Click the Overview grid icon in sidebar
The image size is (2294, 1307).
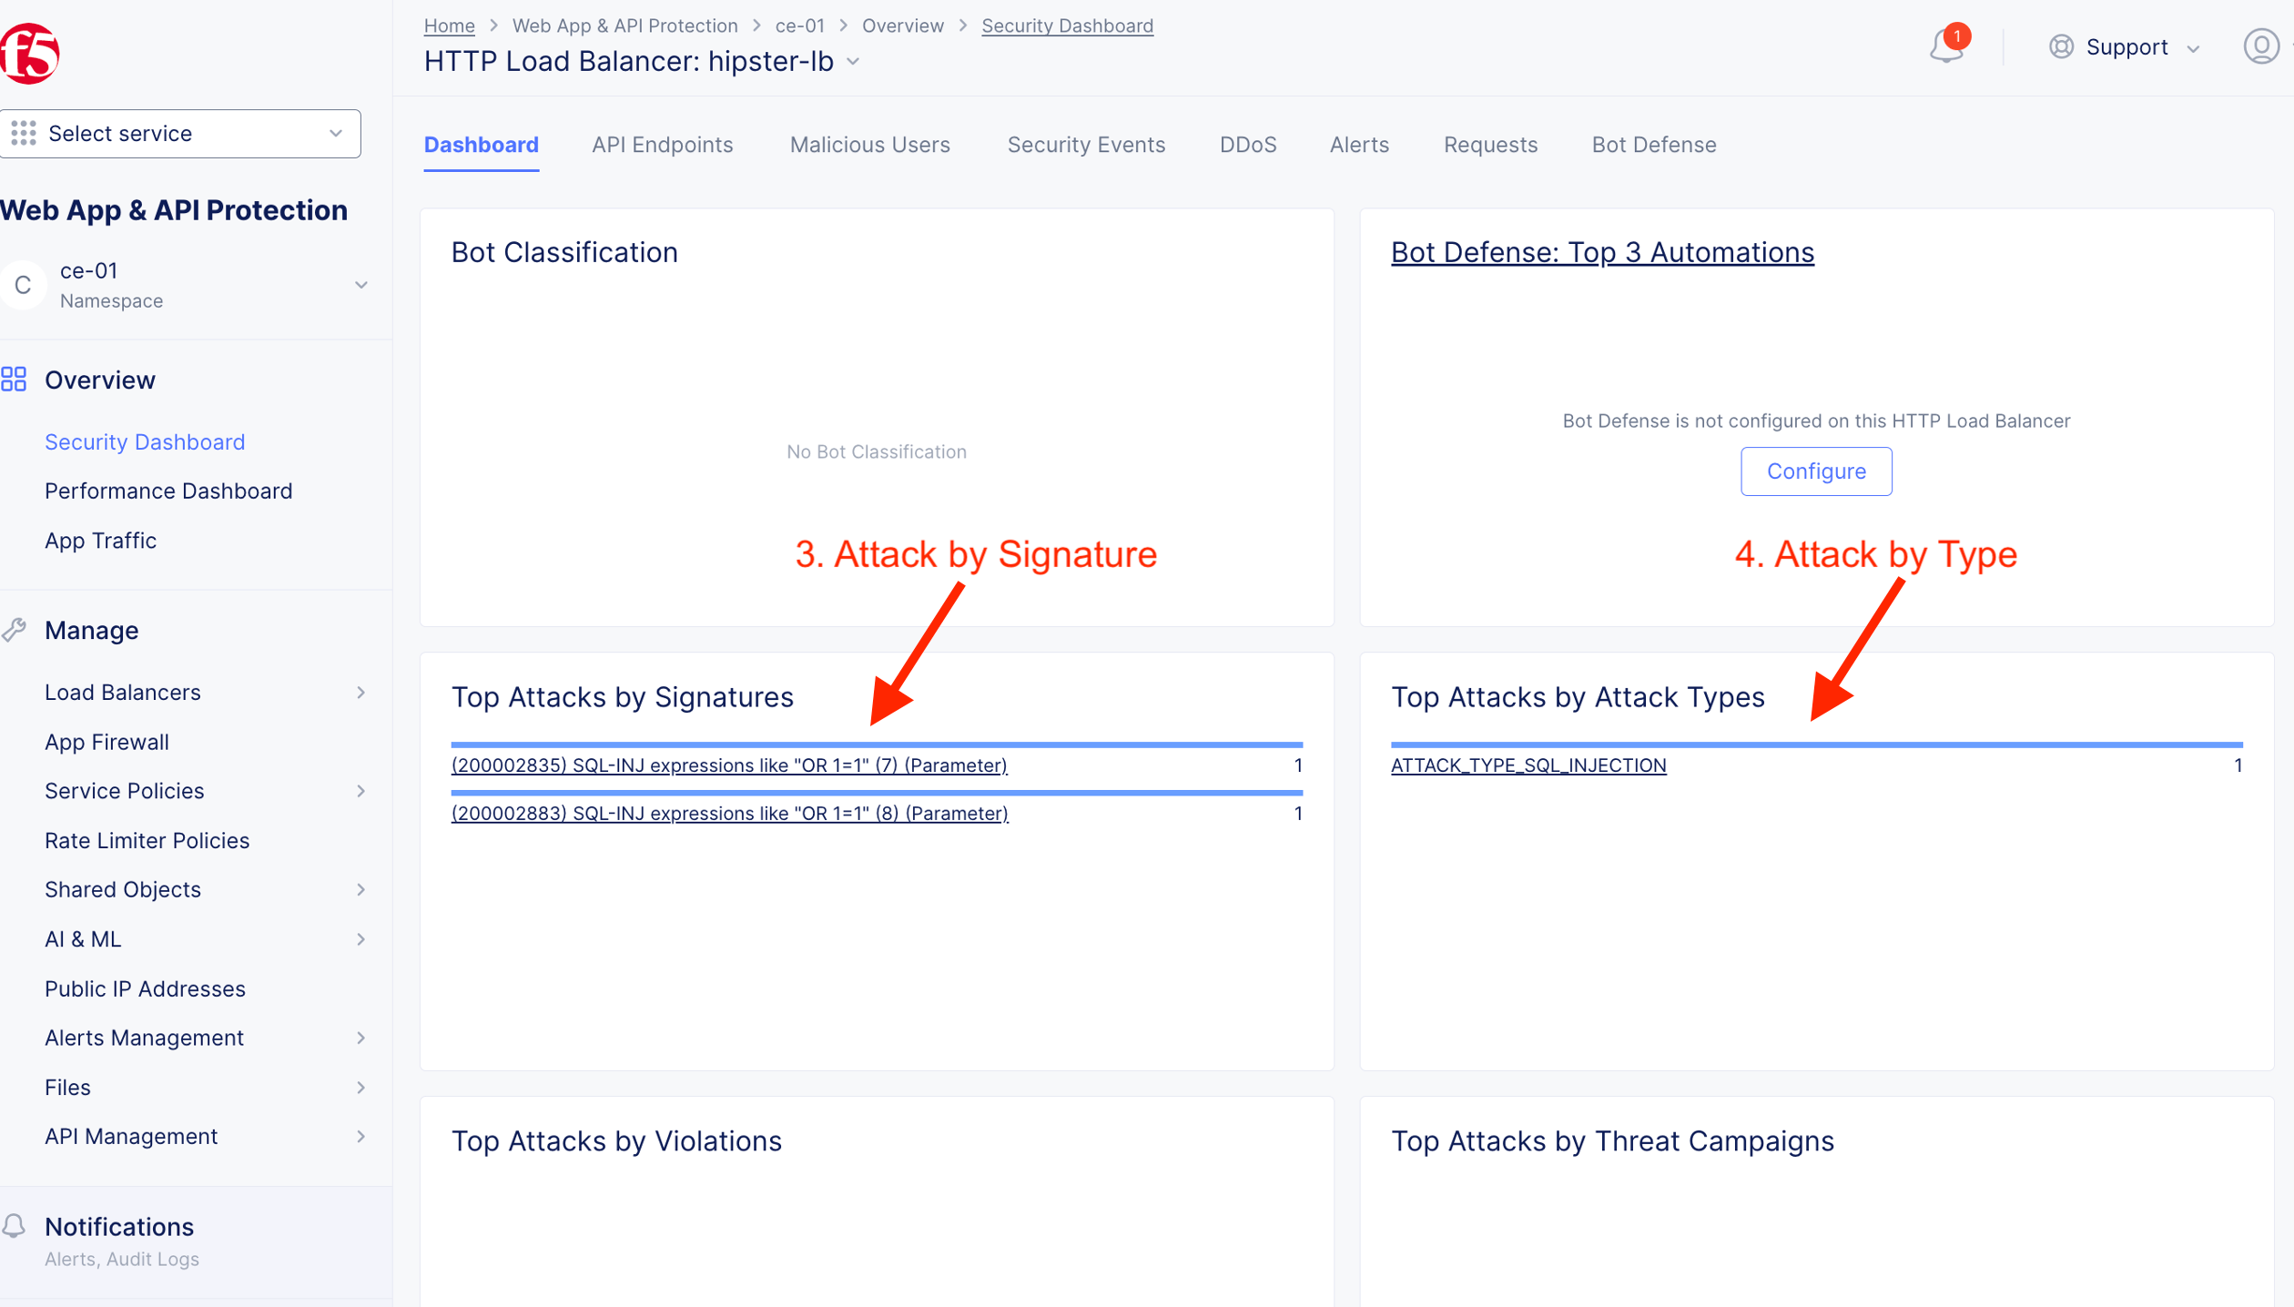pyautogui.click(x=15, y=380)
